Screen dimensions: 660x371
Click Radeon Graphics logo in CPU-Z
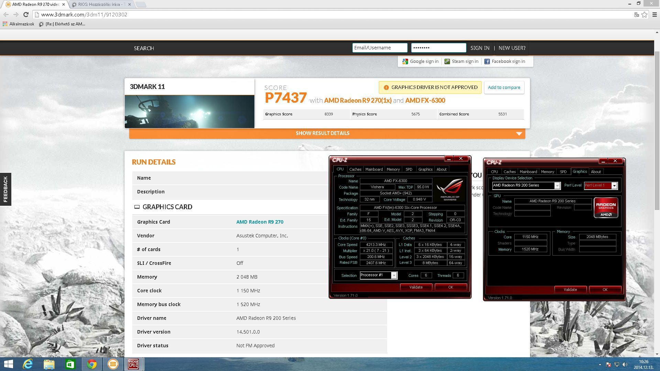point(606,208)
